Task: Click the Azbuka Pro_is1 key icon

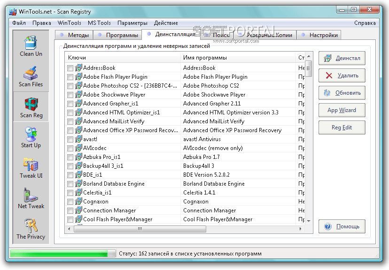Action: [x=78, y=157]
